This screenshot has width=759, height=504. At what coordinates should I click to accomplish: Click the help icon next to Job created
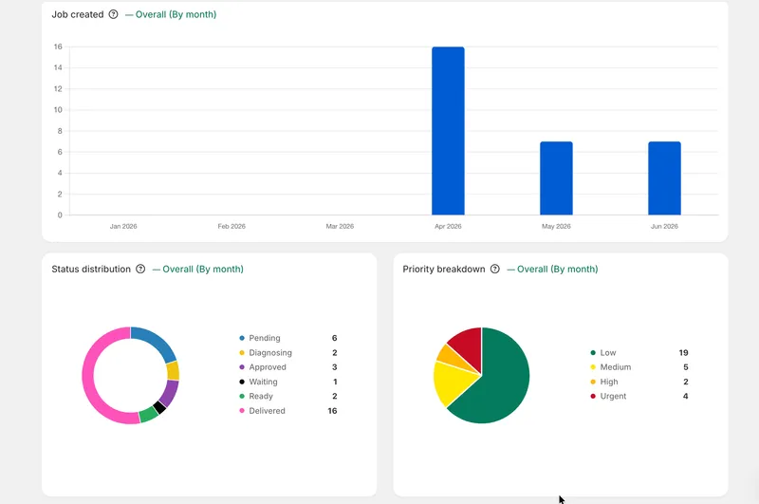point(113,14)
